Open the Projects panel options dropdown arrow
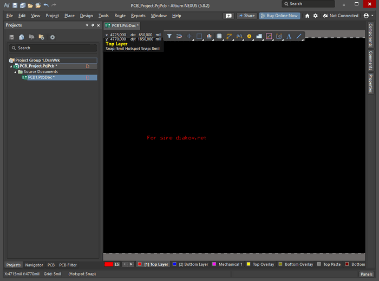Image resolution: width=379 pixels, height=281 pixels. 87,25
